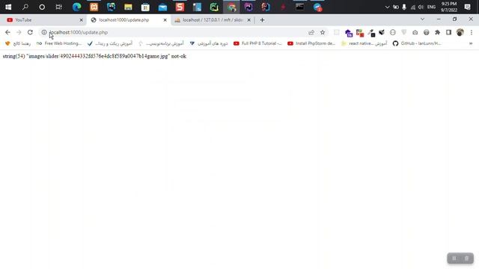This screenshot has width=479, height=269.
Task: Click the color picker eyedropper extension
Action: coord(371,33)
